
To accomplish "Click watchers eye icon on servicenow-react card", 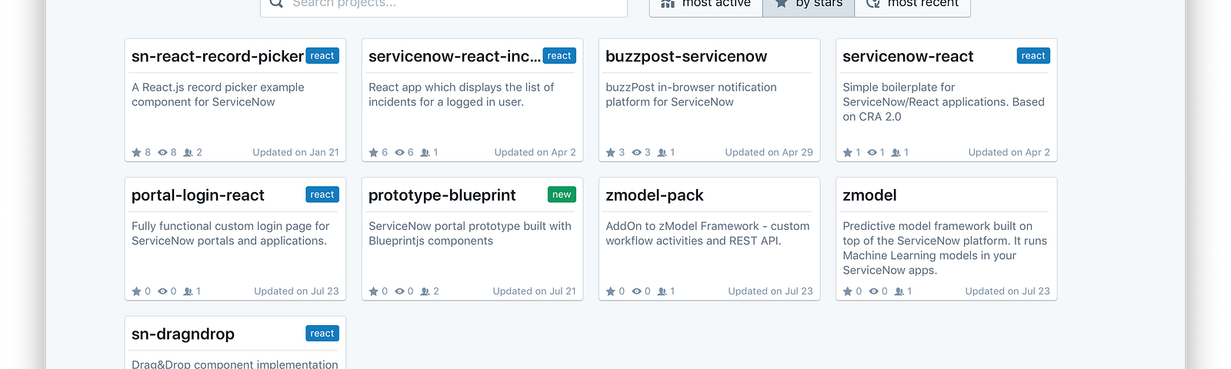I will (872, 152).
